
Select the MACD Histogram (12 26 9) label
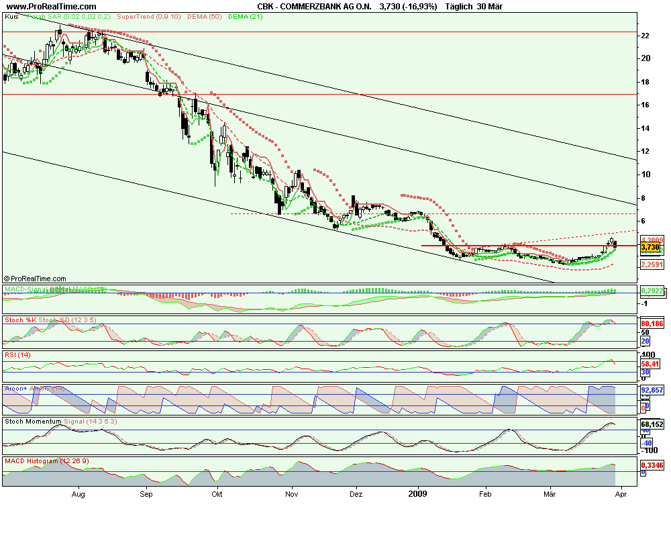click(x=47, y=460)
